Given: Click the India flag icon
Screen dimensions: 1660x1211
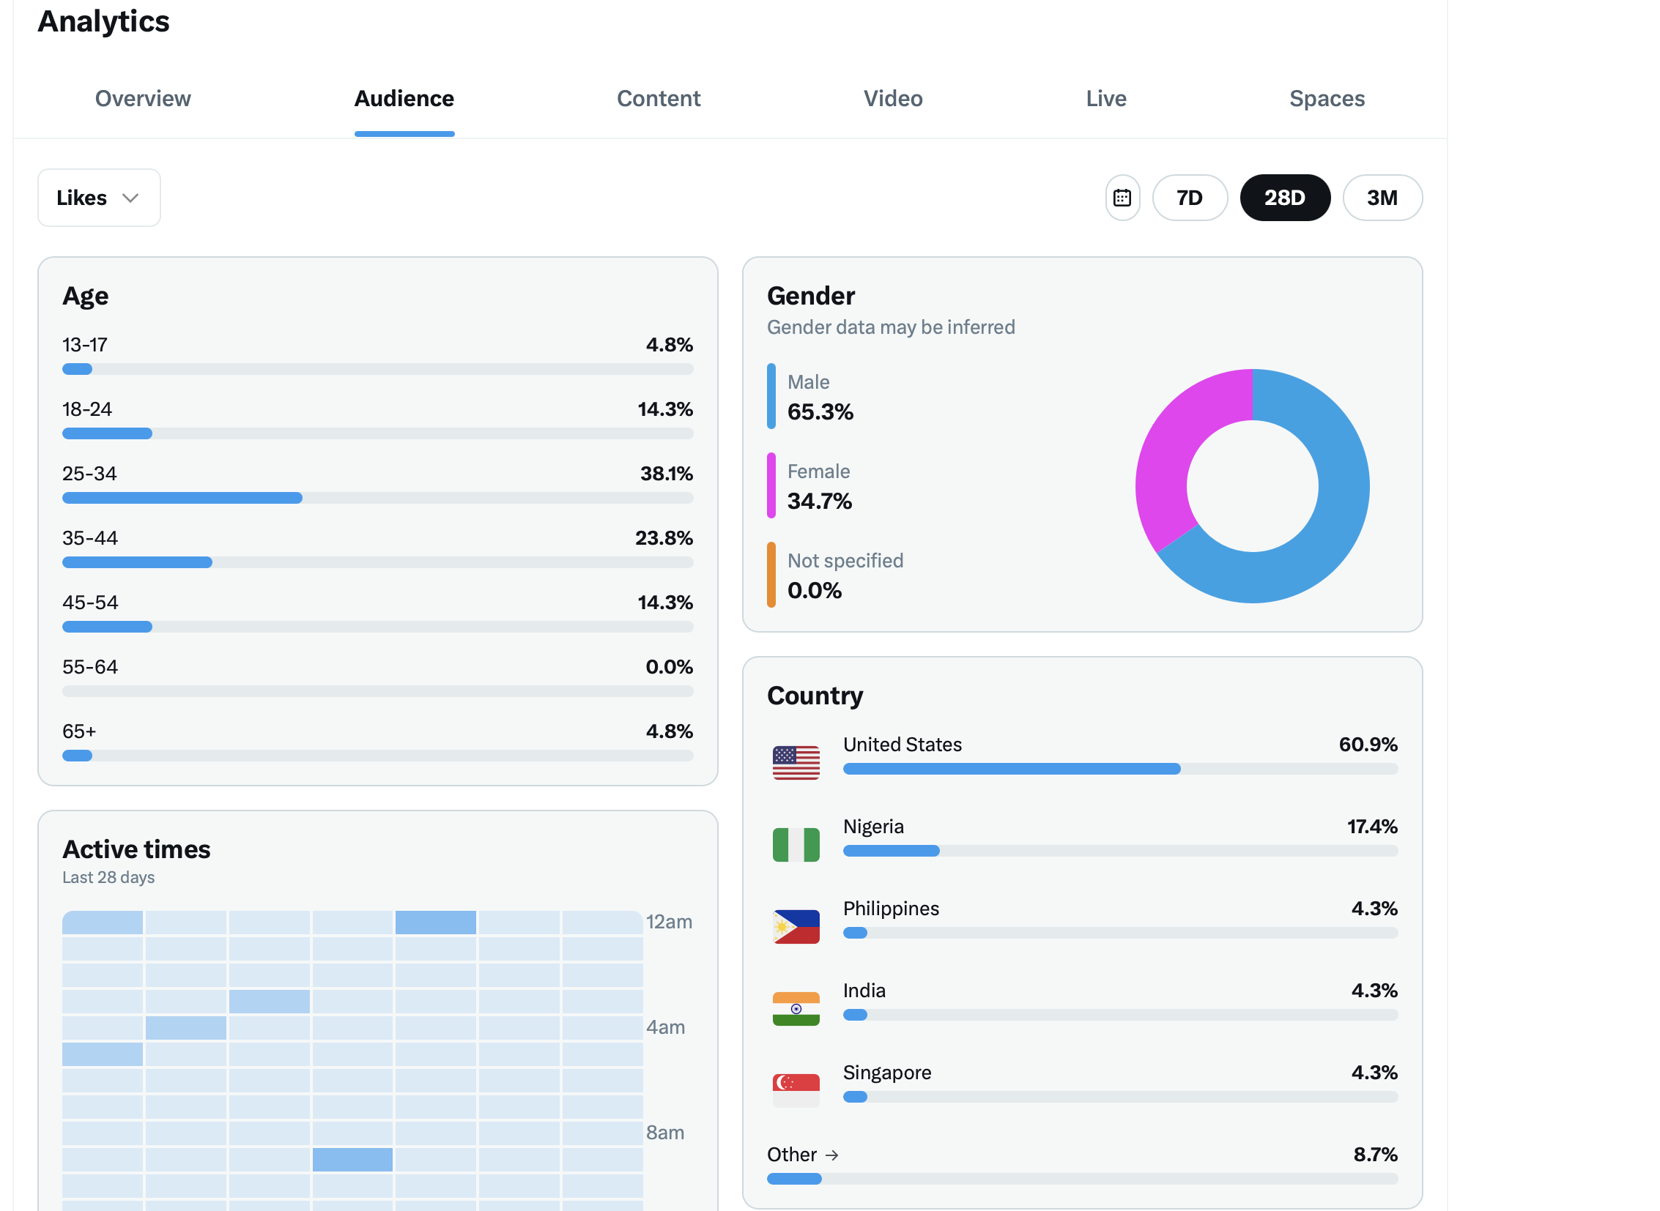Looking at the screenshot, I should coord(795,1009).
